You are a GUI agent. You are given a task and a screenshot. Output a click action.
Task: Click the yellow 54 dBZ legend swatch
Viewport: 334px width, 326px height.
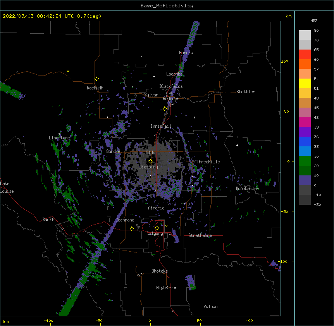(x=305, y=83)
